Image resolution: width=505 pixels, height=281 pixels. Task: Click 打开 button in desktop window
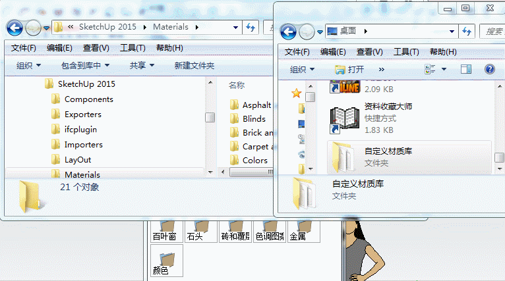coord(349,70)
